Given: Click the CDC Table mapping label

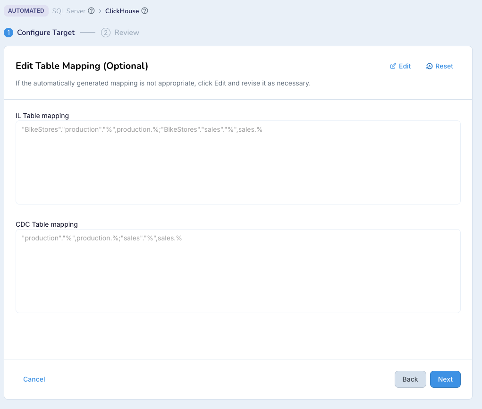Looking at the screenshot, I should point(47,224).
